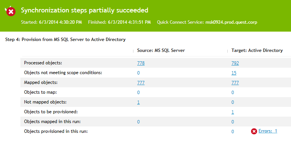The image size is (291, 146).
Task: Open target Mapped objects 777 link
Action: tap(235, 83)
